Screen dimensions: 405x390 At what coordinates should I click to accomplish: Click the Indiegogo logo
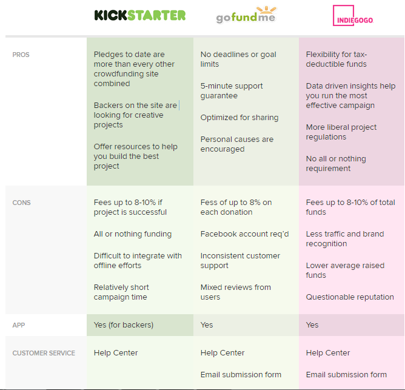coord(353,17)
